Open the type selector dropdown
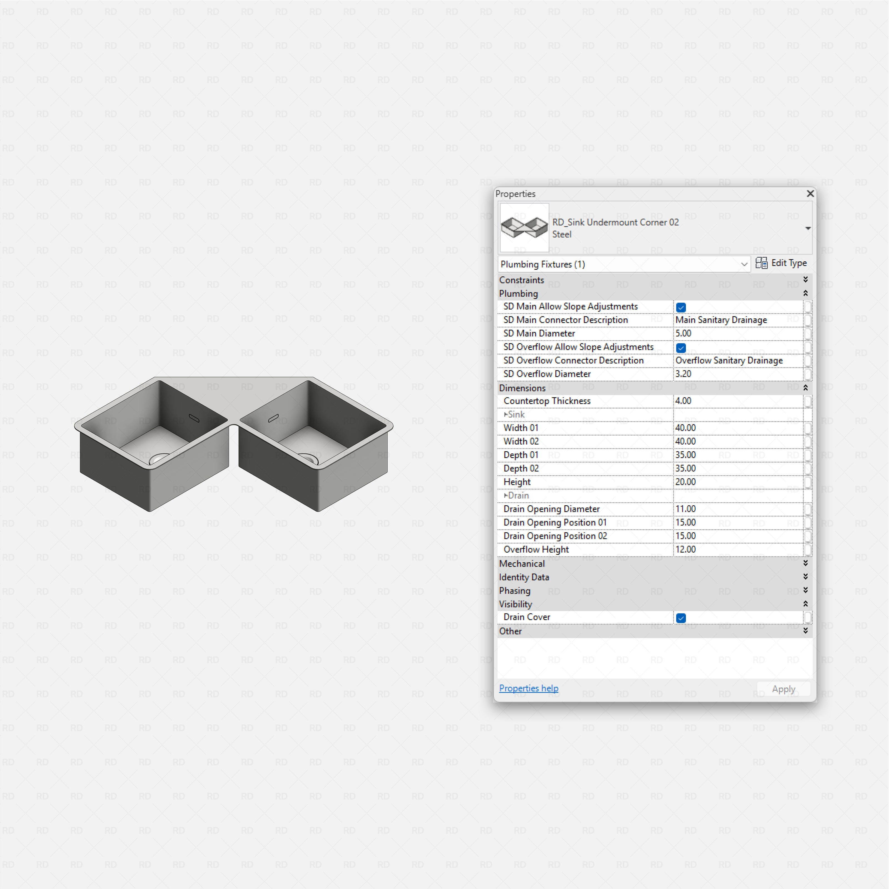 click(808, 228)
